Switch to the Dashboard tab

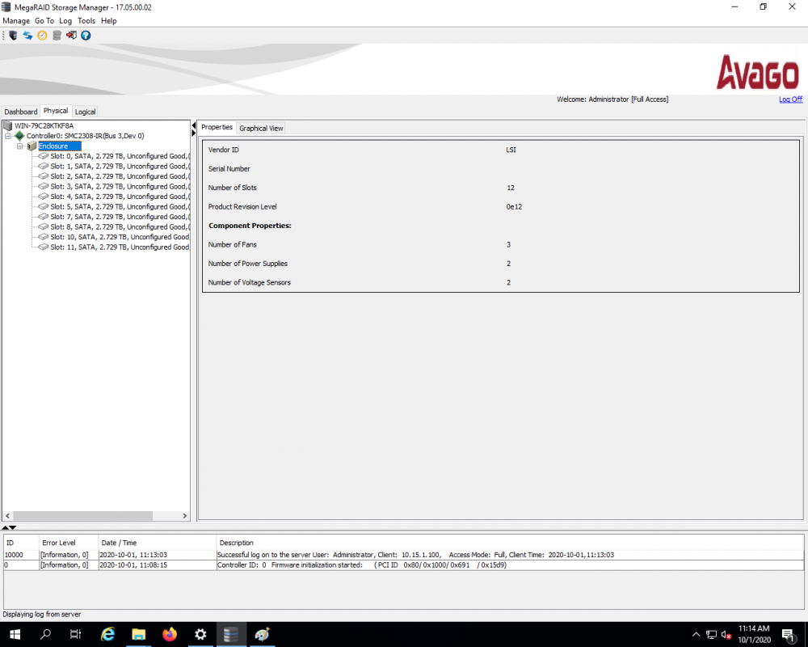[x=21, y=112]
